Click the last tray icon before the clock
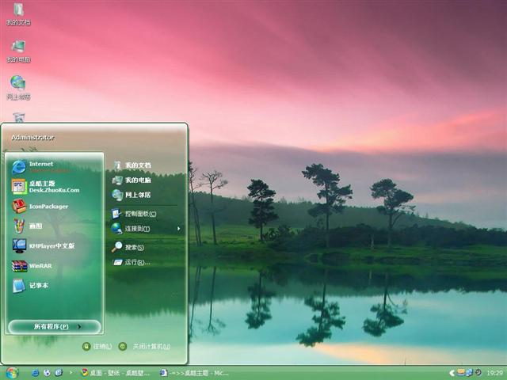Screen dimensions: 507x380 478,372
